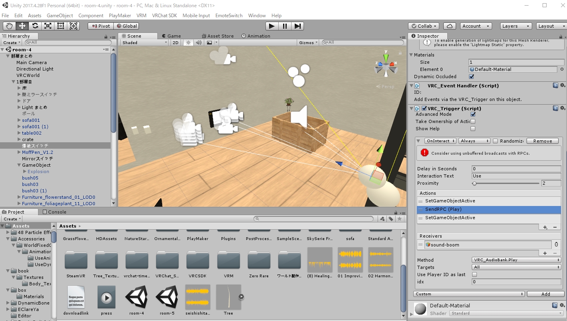Enable Take Ownership of Action checkbox

pyautogui.click(x=473, y=121)
